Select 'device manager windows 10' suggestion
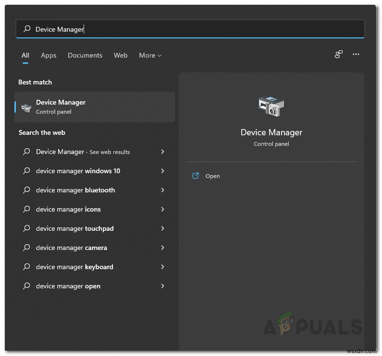 point(95,171)
